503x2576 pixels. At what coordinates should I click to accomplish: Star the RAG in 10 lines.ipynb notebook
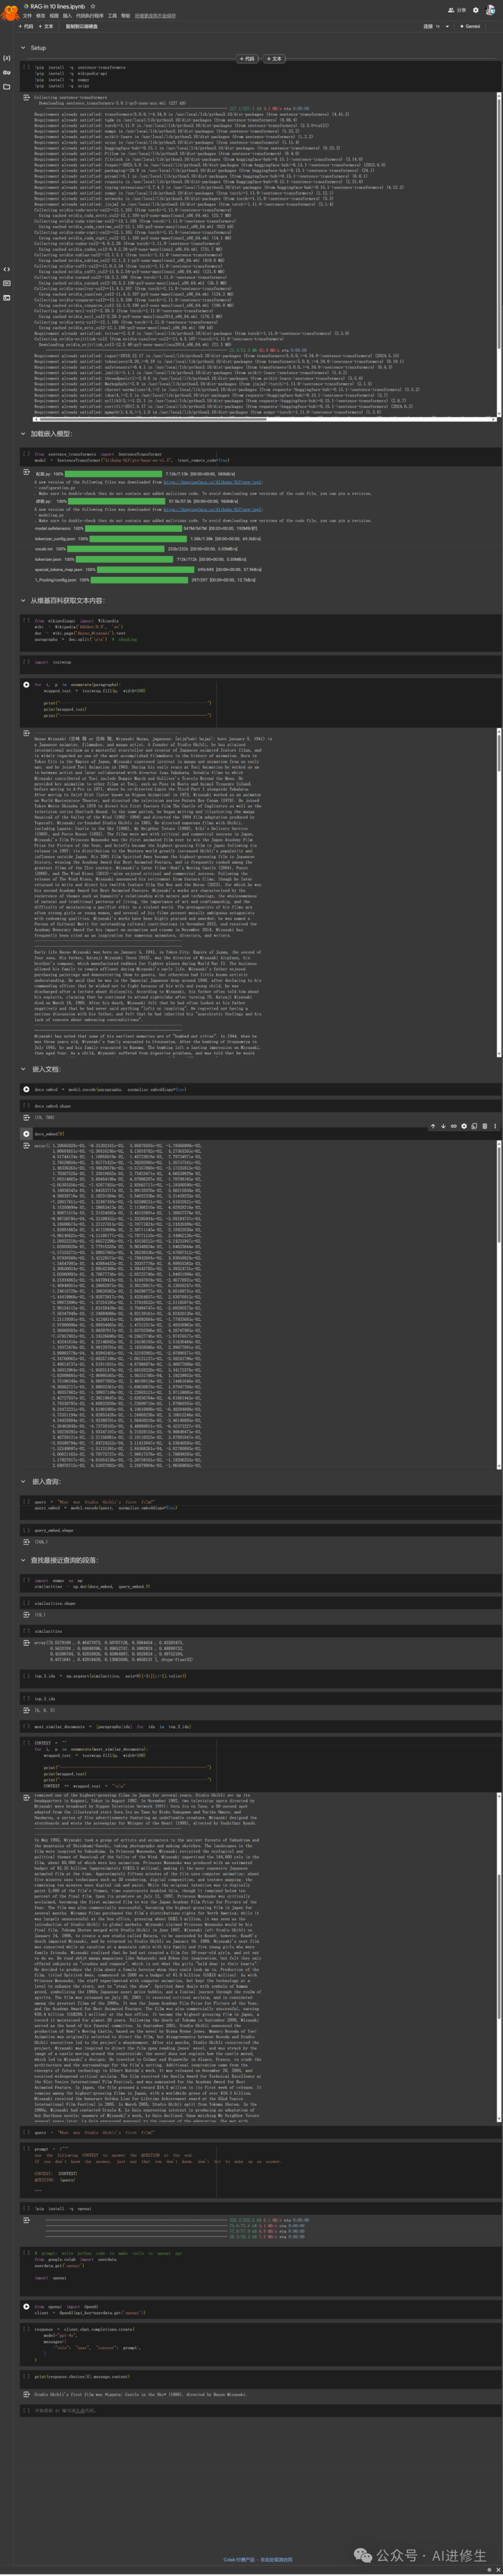[x=93, y=6]
